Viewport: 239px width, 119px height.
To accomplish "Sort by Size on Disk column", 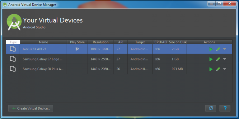I will click(178, 42).
